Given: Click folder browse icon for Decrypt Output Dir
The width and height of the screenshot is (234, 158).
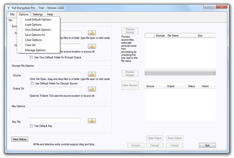Looking at the screenshot, I should click(x=92, y=89).
